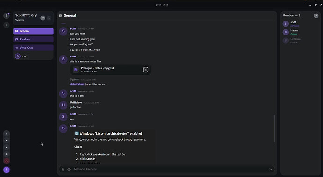This screenshot has width=323, height=177.
Task: Click the Unifidave username above 'pistachio'
Action: tap(76, 102)
